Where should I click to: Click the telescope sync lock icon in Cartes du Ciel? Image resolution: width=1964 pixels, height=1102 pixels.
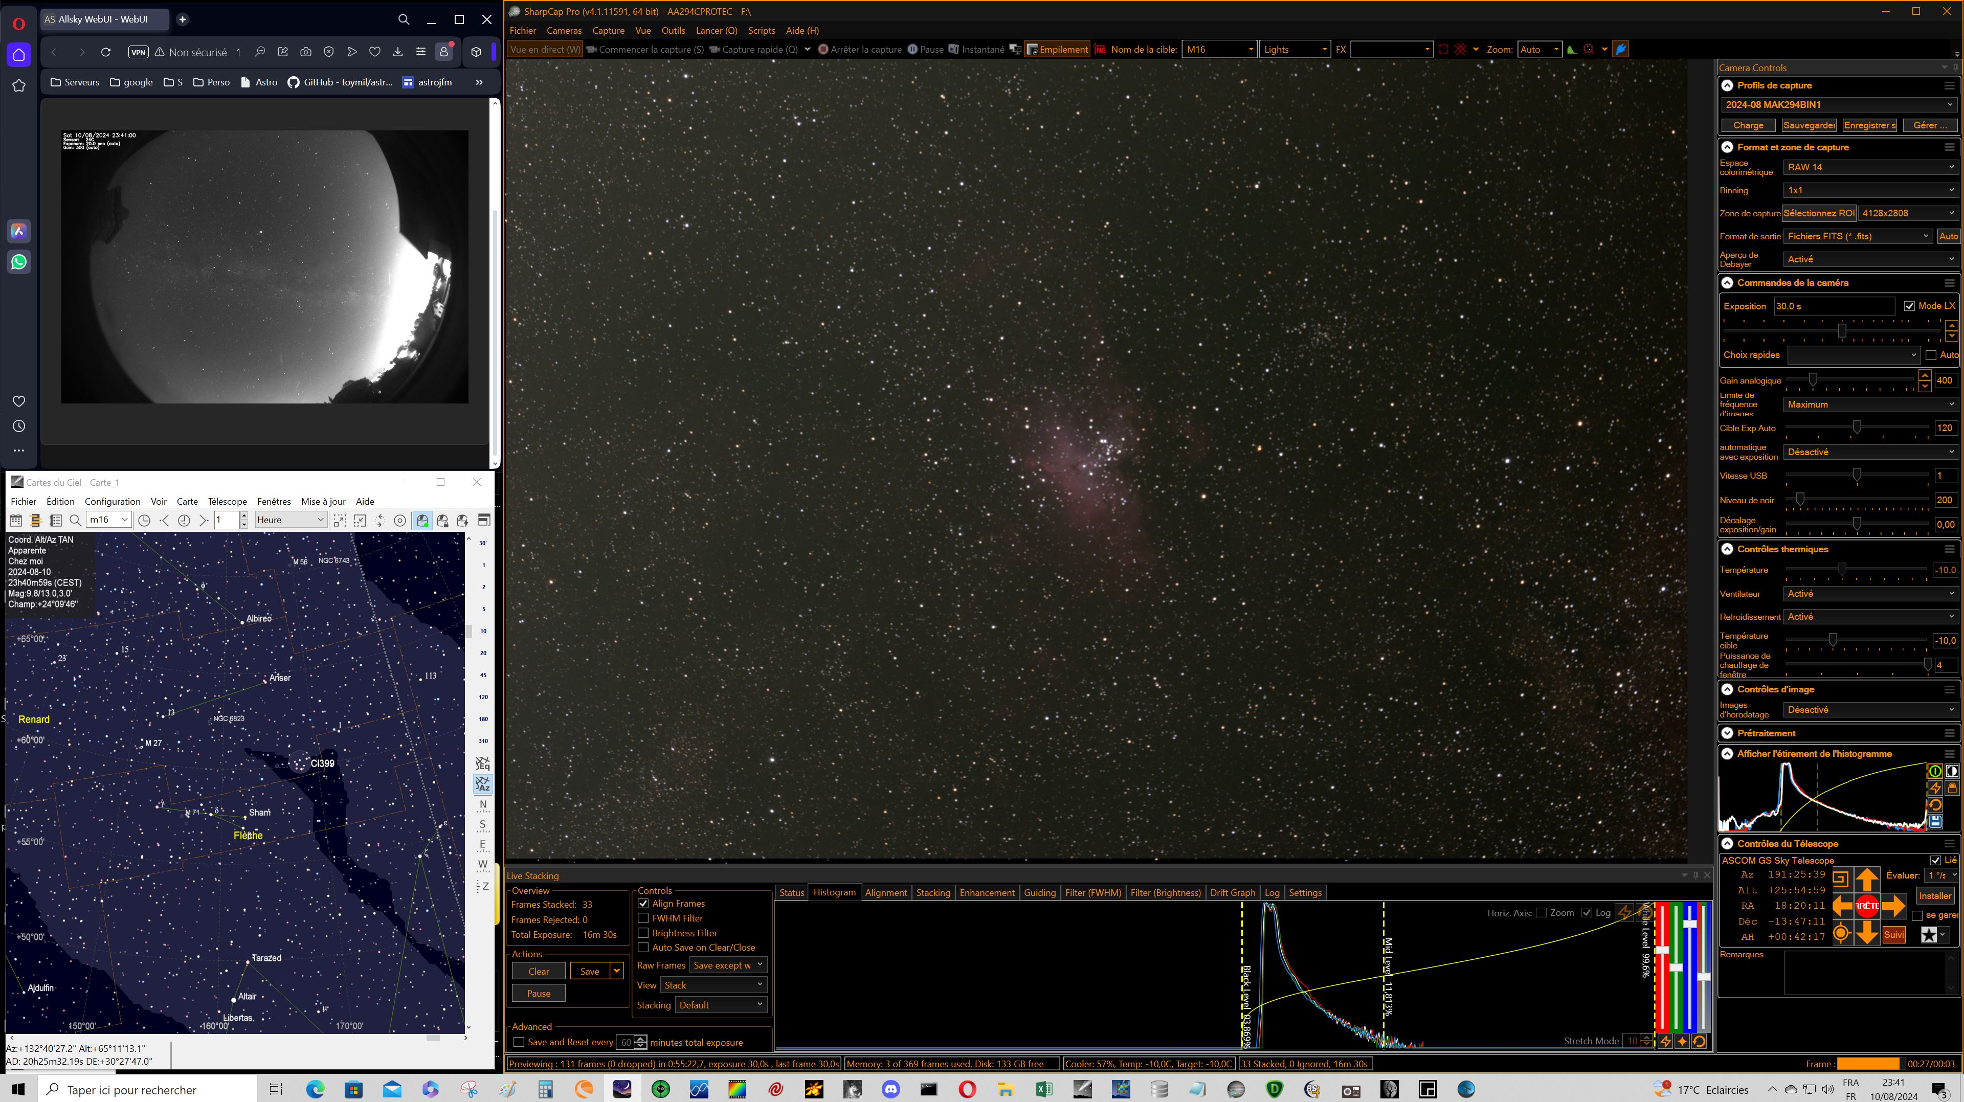442,521
